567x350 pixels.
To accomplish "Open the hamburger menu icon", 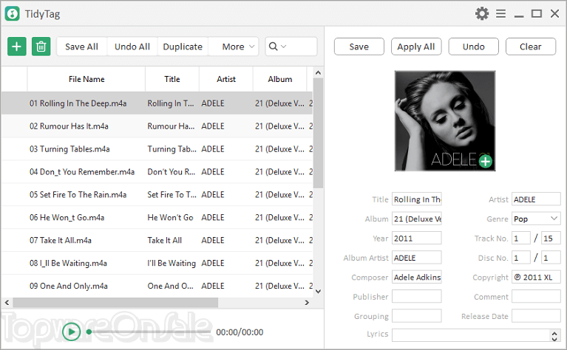I will (500, 14).
